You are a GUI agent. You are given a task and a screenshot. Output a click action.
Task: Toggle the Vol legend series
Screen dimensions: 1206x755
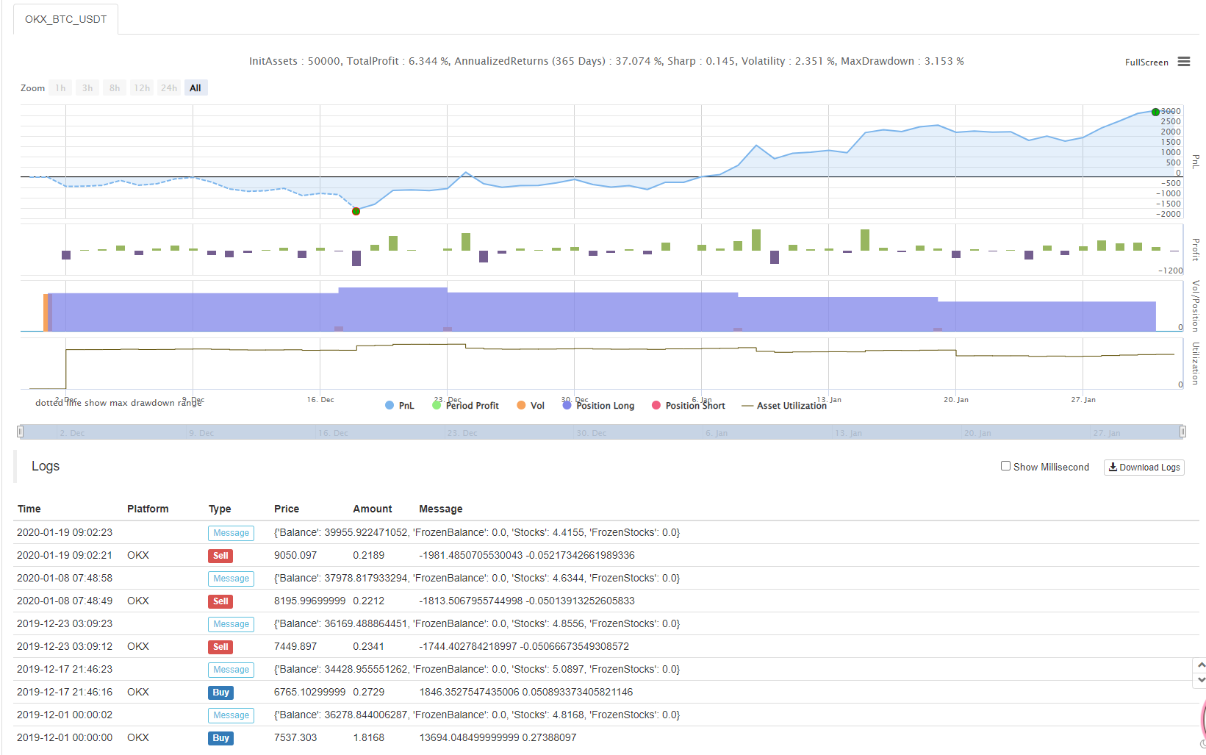point(531,406)
